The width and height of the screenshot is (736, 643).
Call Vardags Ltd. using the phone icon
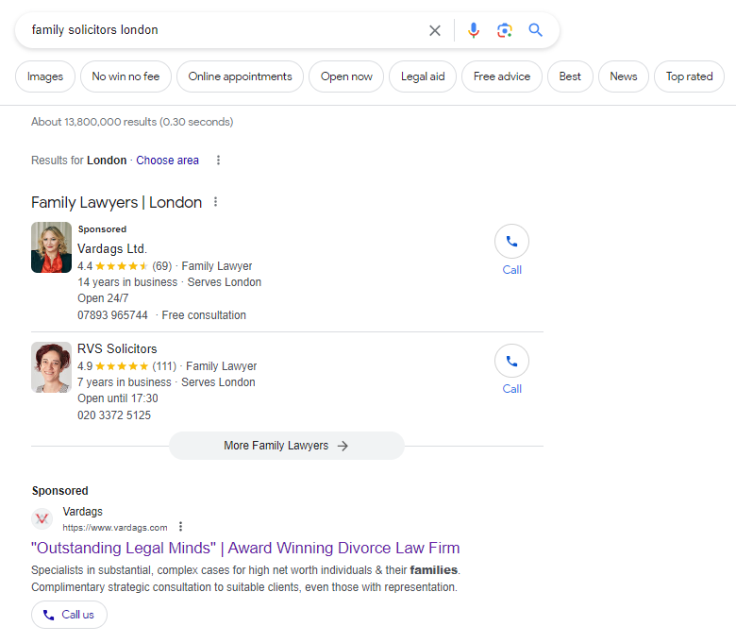[x=511, y=242]
